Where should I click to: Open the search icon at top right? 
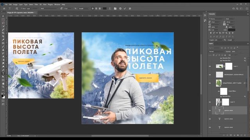pyautogui.click(x=237, y=9)
